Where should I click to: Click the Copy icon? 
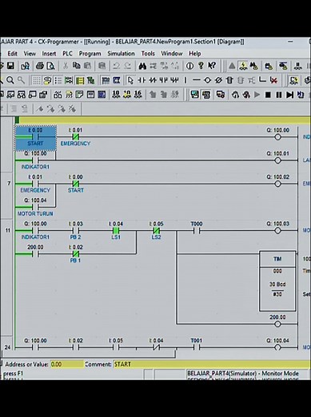tap(77, 66)
